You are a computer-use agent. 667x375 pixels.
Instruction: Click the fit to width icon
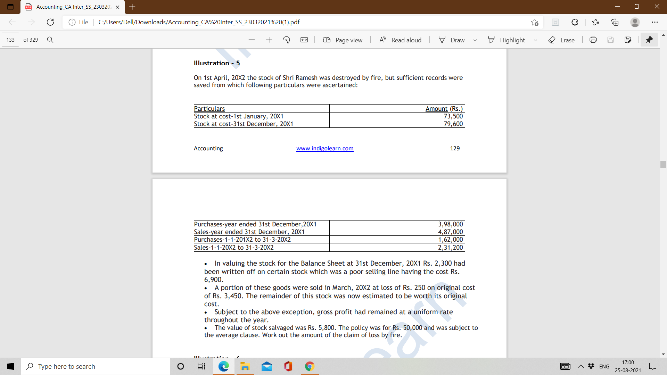[304, 40]
